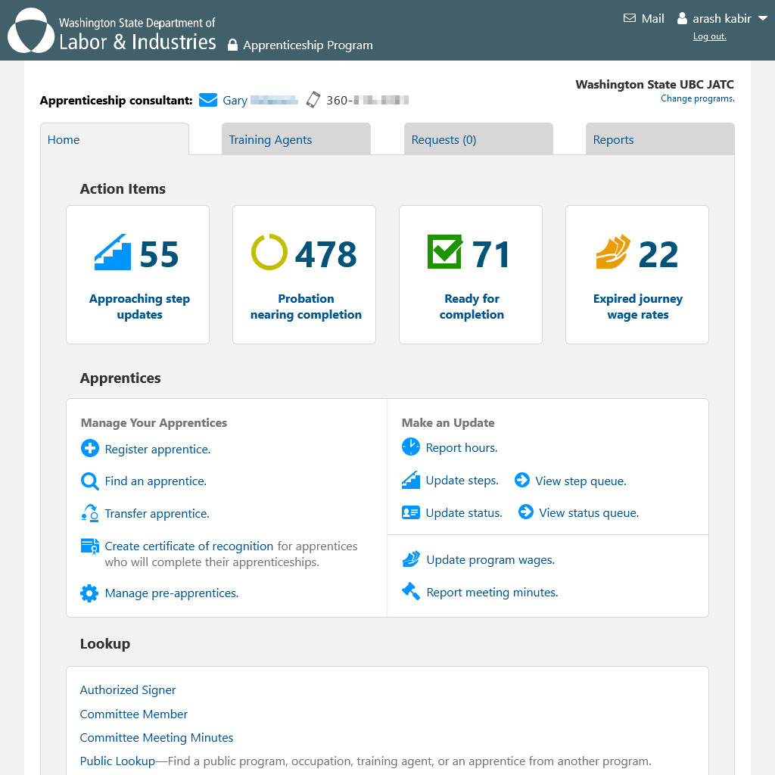Image resolution: width=775 pixels, height=775 pixels.
Task: Open Public Lookup link
Action: tap(117, 761)
